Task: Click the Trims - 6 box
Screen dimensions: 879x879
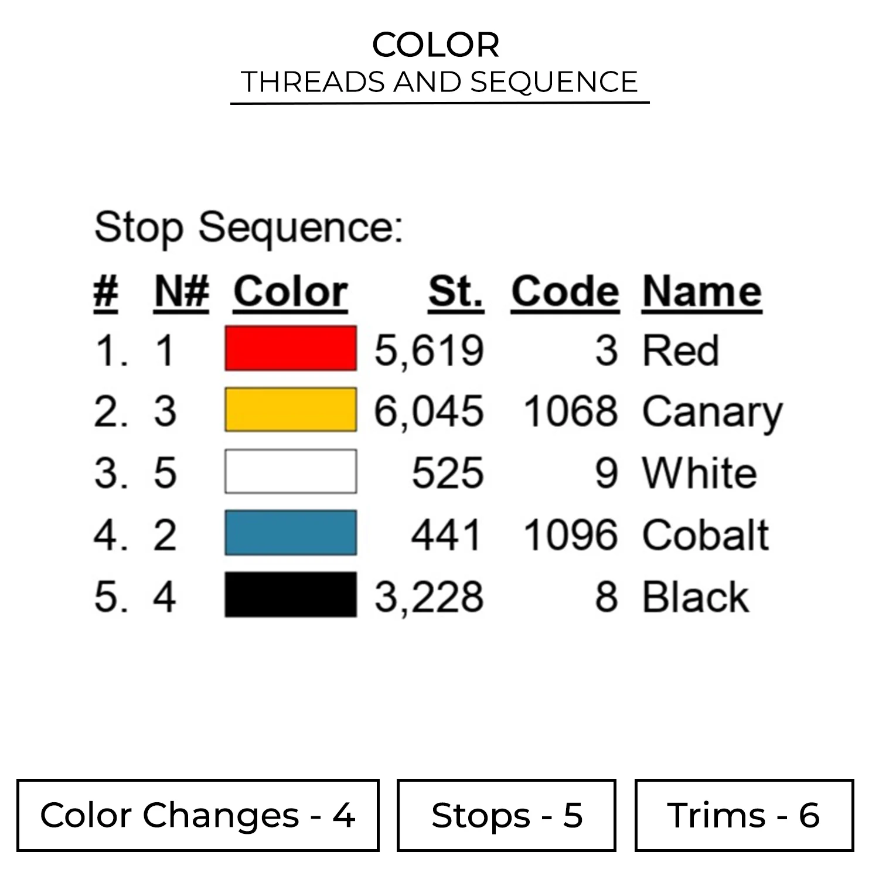Action: pos(744,815)
